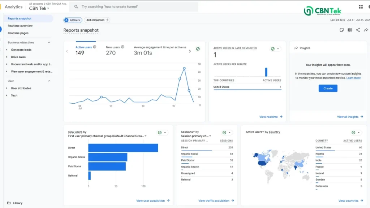Viewport: 370px width, 208px height.
Task: Click the New users help icon
Action: click(122, 47)
